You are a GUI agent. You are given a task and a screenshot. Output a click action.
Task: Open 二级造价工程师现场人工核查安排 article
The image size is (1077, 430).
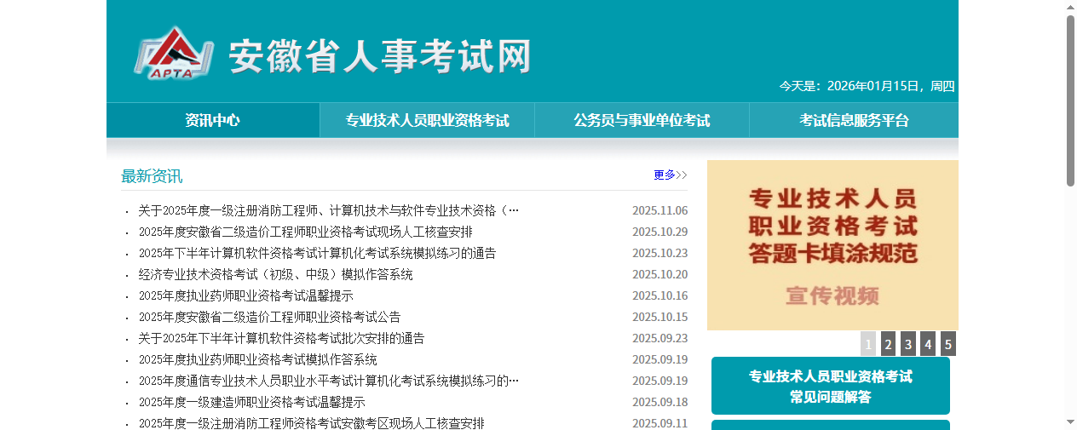click(x=305, y=232)
